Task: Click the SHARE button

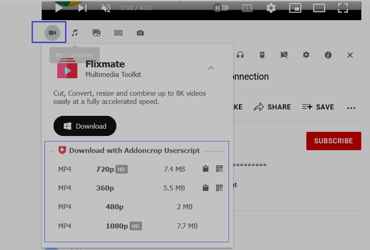Action: (x=272, y=107)
